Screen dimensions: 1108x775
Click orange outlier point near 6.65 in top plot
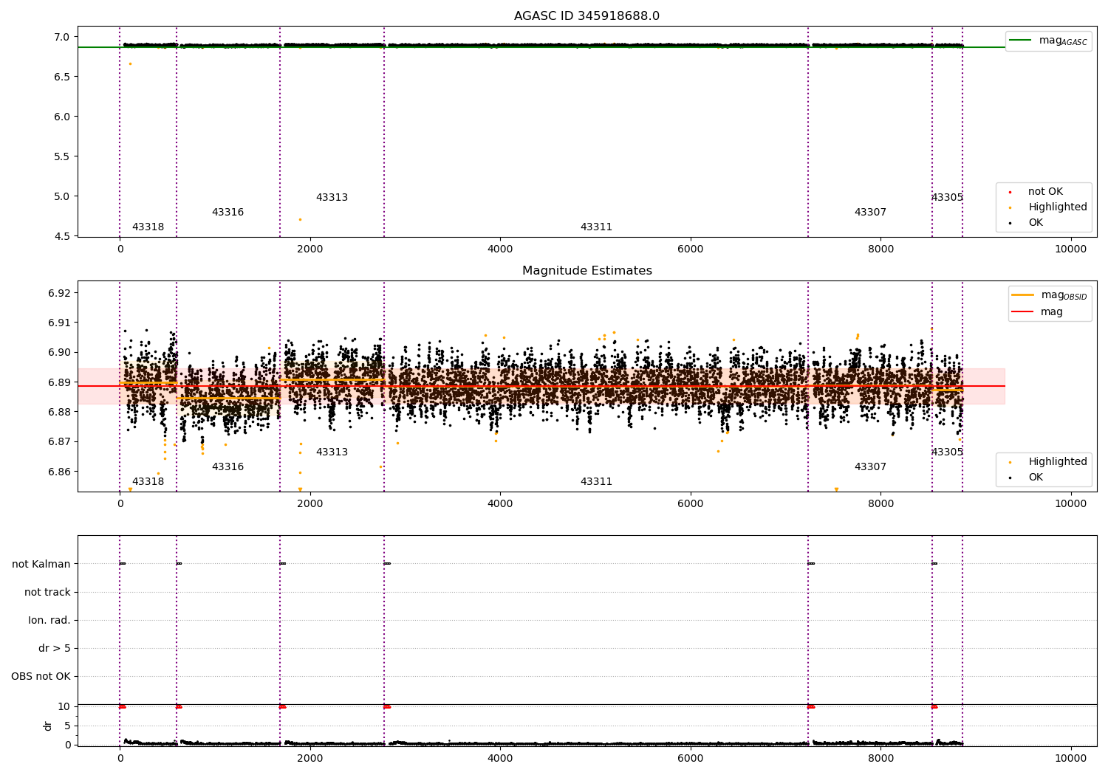(x=130, y=63)
